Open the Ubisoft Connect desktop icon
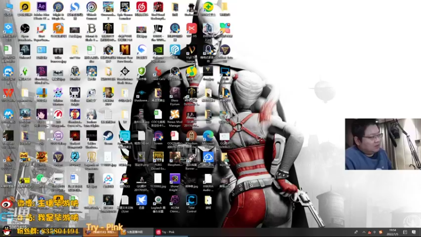421x237 pixels. click(x=92, y=7)
